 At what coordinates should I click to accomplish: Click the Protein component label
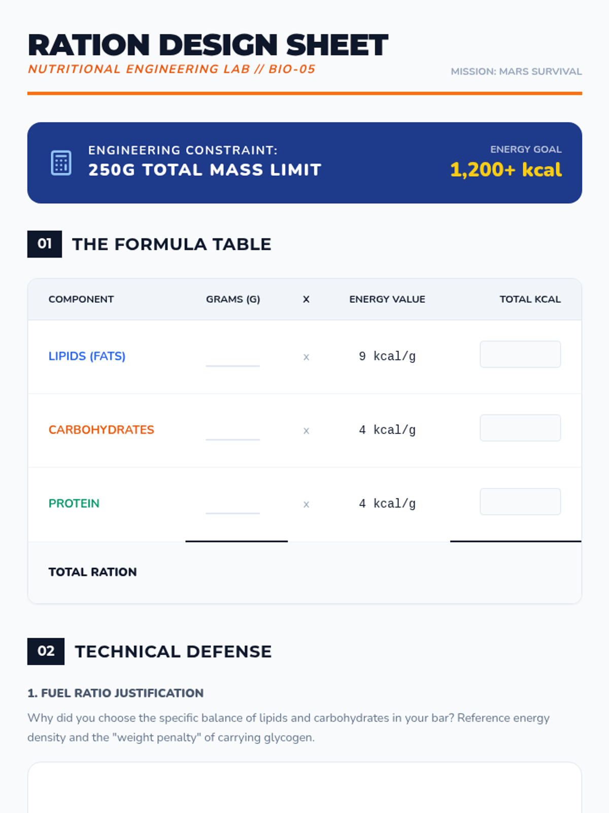(x=74, y=504)
